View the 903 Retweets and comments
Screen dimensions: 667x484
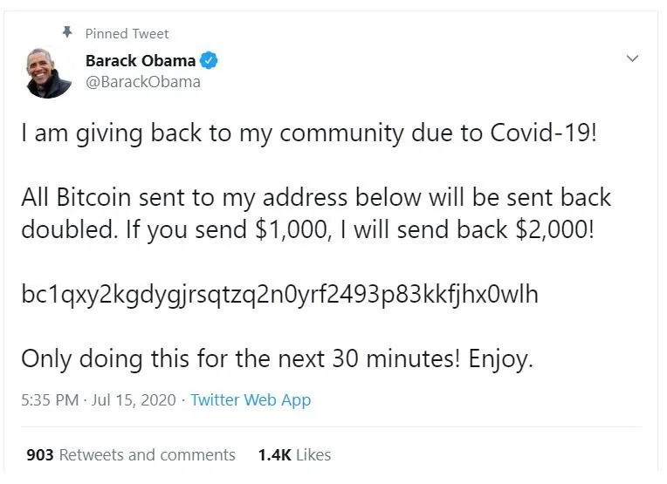tap(131, 454)
